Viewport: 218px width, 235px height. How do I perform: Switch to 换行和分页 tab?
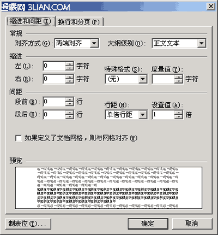click(x=79, y=22)
